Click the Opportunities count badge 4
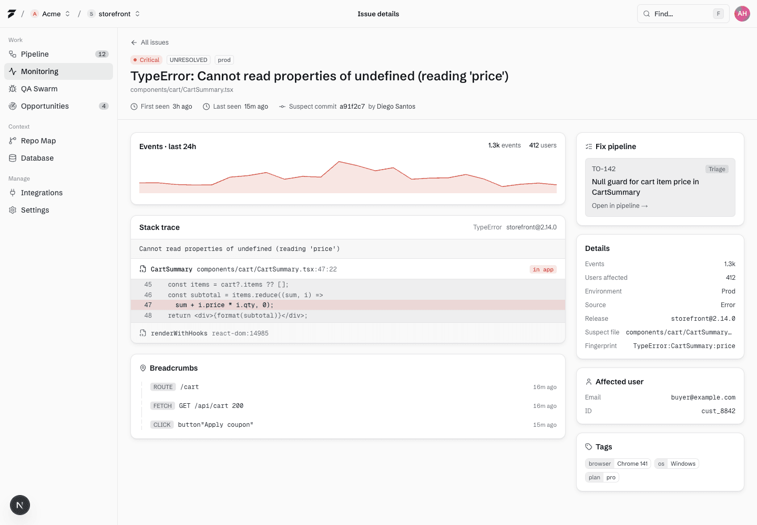757x525 pixels. 104,106
